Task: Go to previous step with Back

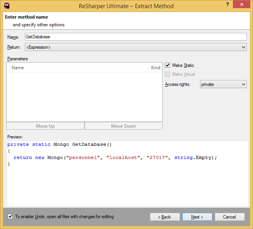Action: click(165, 217)
